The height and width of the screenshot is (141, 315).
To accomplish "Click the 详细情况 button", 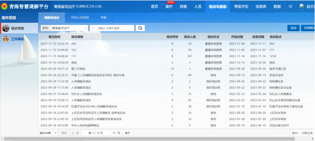I will tap(308, 28).
